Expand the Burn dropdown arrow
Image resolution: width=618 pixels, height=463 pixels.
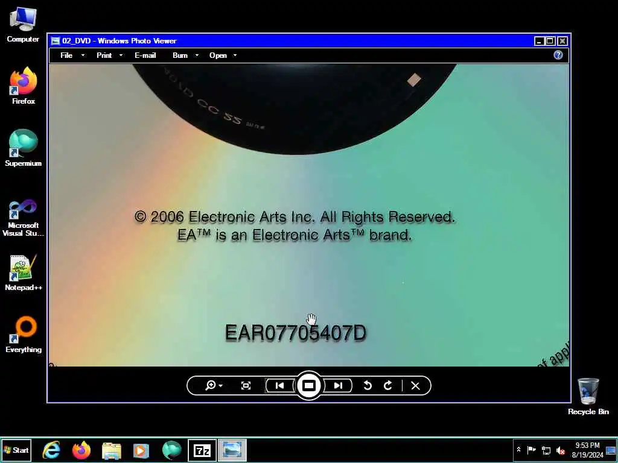pos(197,55)
